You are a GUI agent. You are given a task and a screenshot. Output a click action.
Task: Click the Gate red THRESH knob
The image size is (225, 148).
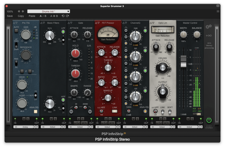76,74
